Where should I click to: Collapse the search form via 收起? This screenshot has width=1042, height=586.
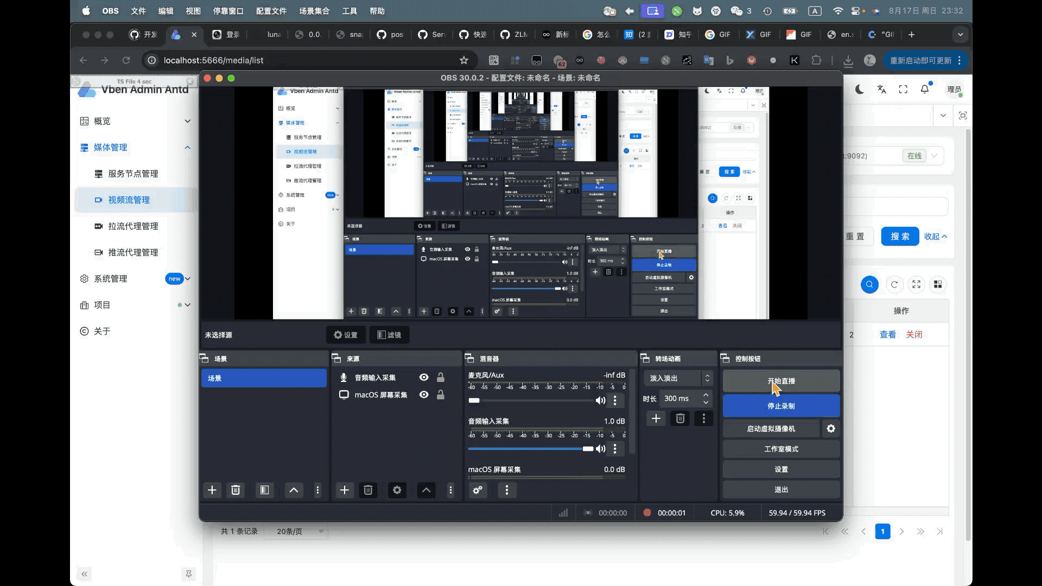[x=936, y=237]
